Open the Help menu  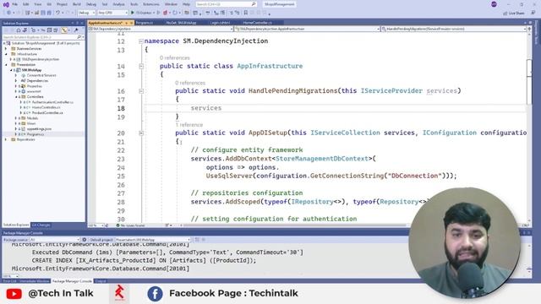(x=186, y=4)
